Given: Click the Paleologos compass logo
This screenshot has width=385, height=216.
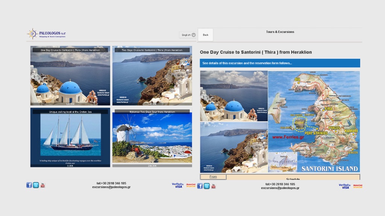Looking at the screenshot, I should coord(32,34).
